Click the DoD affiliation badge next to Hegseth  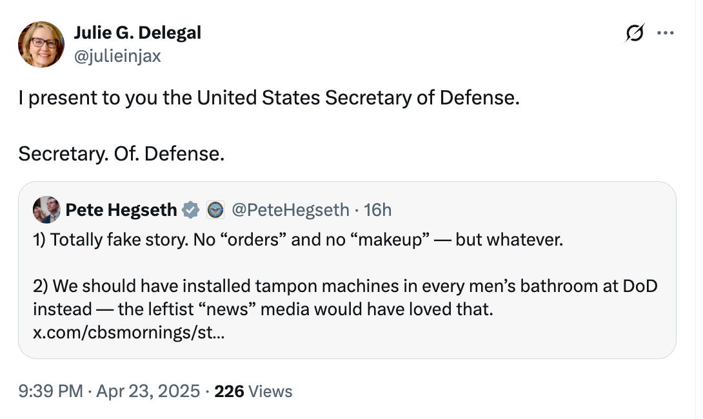pos(215,209)
